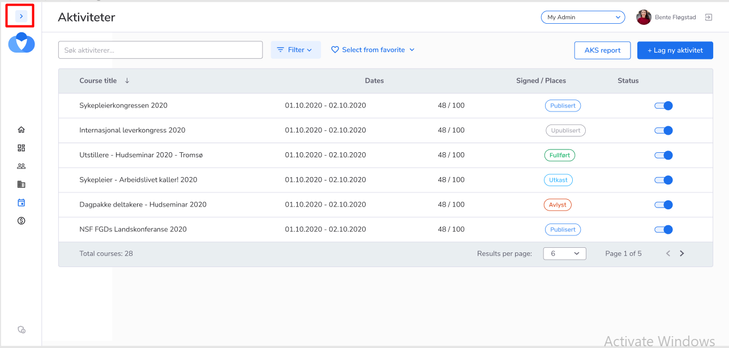Toggle the switch for Sykepleier - Arbeidslivet kaller
The height and width of the screenshot is (348, 729).
point(663,180)
